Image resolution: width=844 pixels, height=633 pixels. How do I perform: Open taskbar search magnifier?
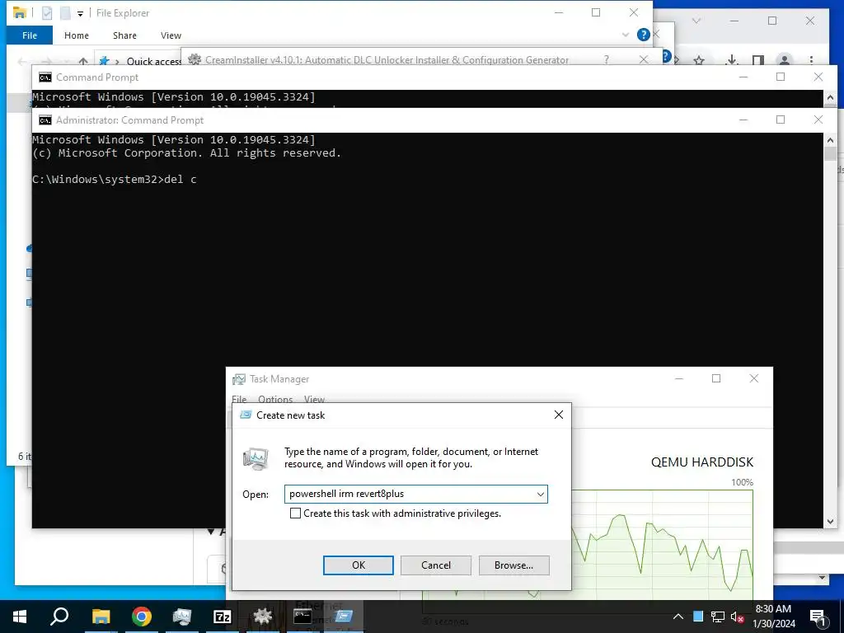pyautogui.click(x=59, y=617)
